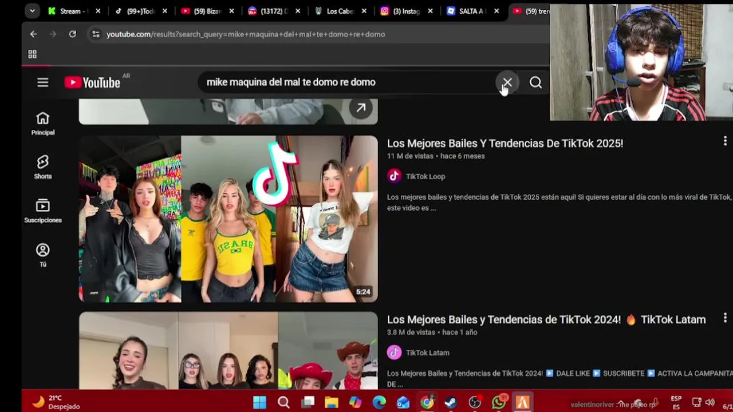Open options menu for TikTok 2024 video
The height and width of the screenshot is (412, 733).
tap(725, 317)
